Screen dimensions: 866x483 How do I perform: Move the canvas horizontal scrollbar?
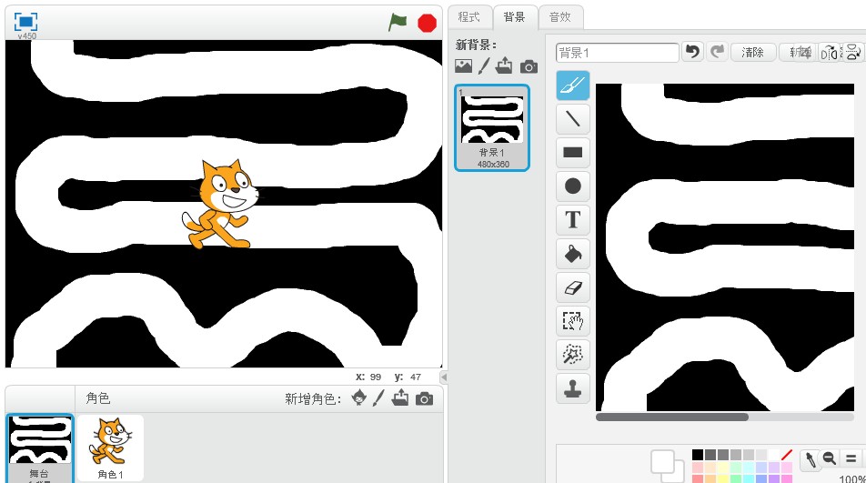pyautogui.click(x=672, y=418)
